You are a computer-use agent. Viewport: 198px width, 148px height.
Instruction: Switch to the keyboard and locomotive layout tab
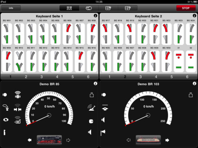tap(69, 8)
